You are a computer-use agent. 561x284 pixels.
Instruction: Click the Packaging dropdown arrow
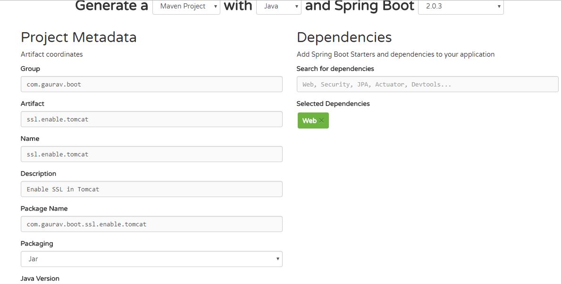pos(277,259)
